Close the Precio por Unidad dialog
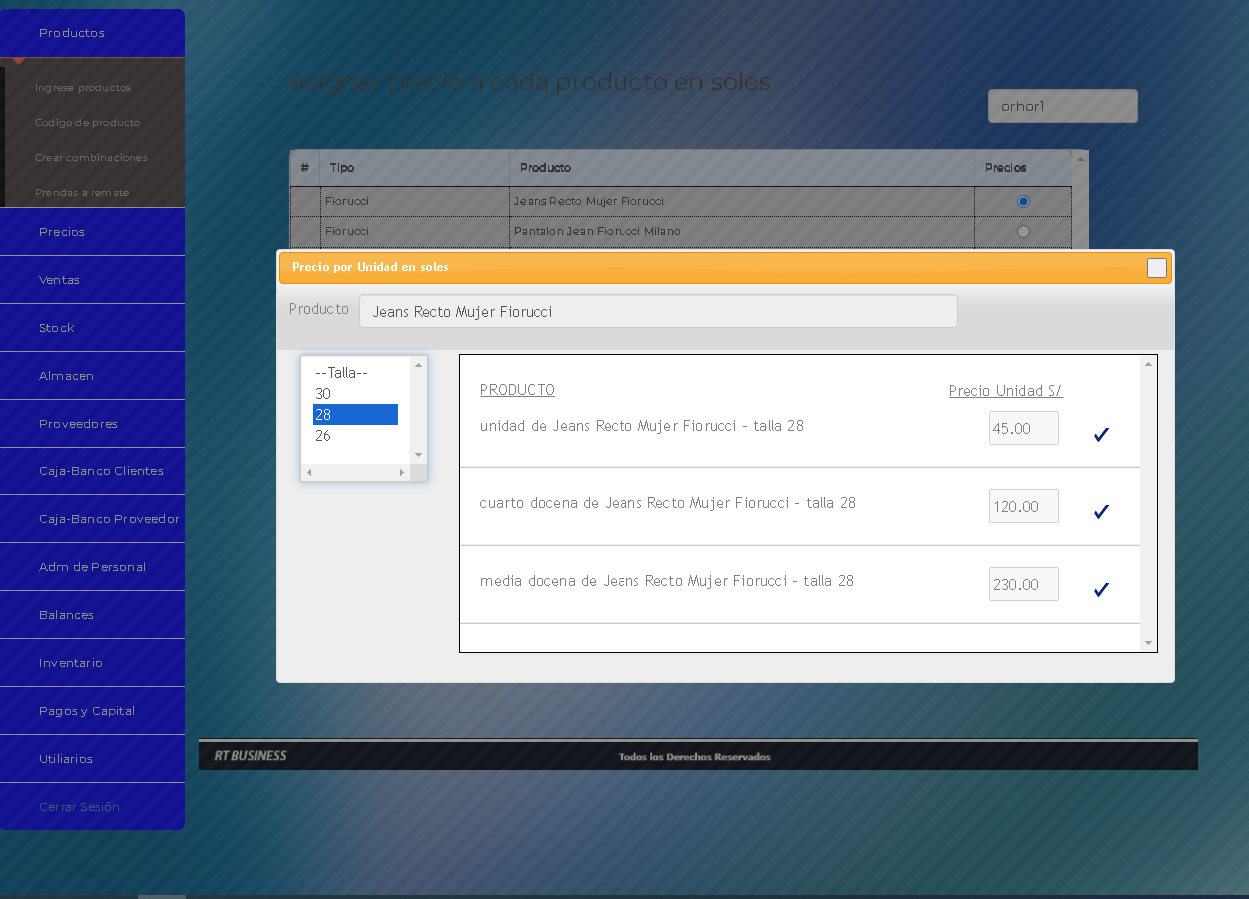This screenshot has height=899, width=1249. (x=1156, y=268)
